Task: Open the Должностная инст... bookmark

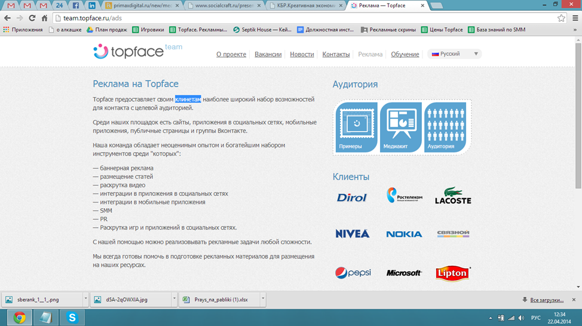Action: (326, 30)
